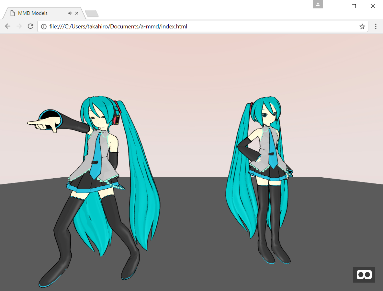
Task: Maximize the browser window
Action: tap(354, 6)
